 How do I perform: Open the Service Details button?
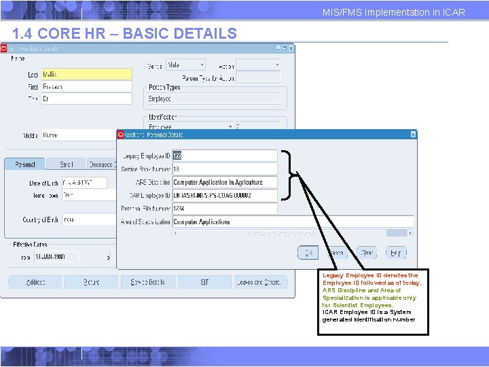coord(148,282)
